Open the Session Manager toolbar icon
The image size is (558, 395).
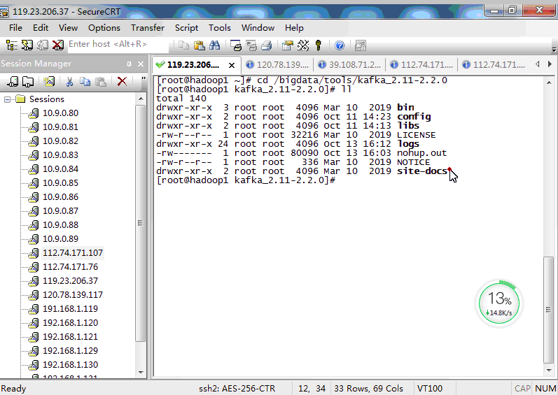point(12,45)
